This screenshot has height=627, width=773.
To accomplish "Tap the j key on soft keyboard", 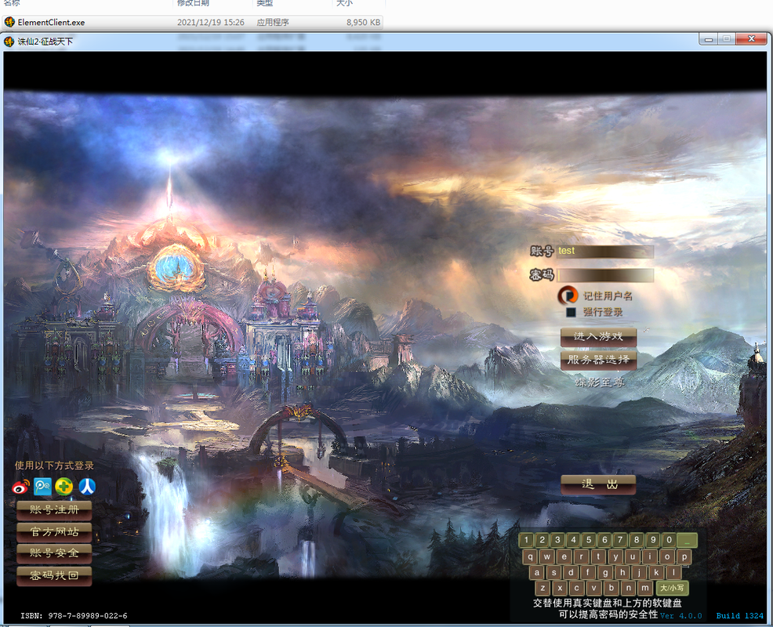I will pyautogui.click(x=640, y=572).
